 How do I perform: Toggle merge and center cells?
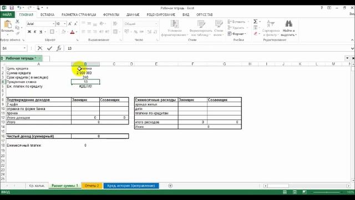click(115, 32)
